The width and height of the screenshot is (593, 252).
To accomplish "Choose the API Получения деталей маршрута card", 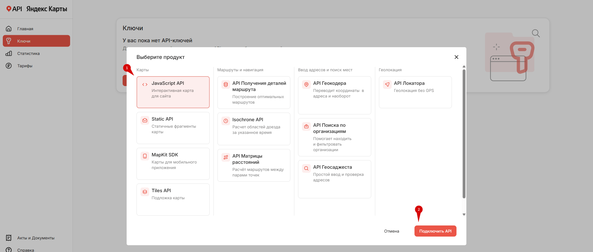I will tap(254, 93).
